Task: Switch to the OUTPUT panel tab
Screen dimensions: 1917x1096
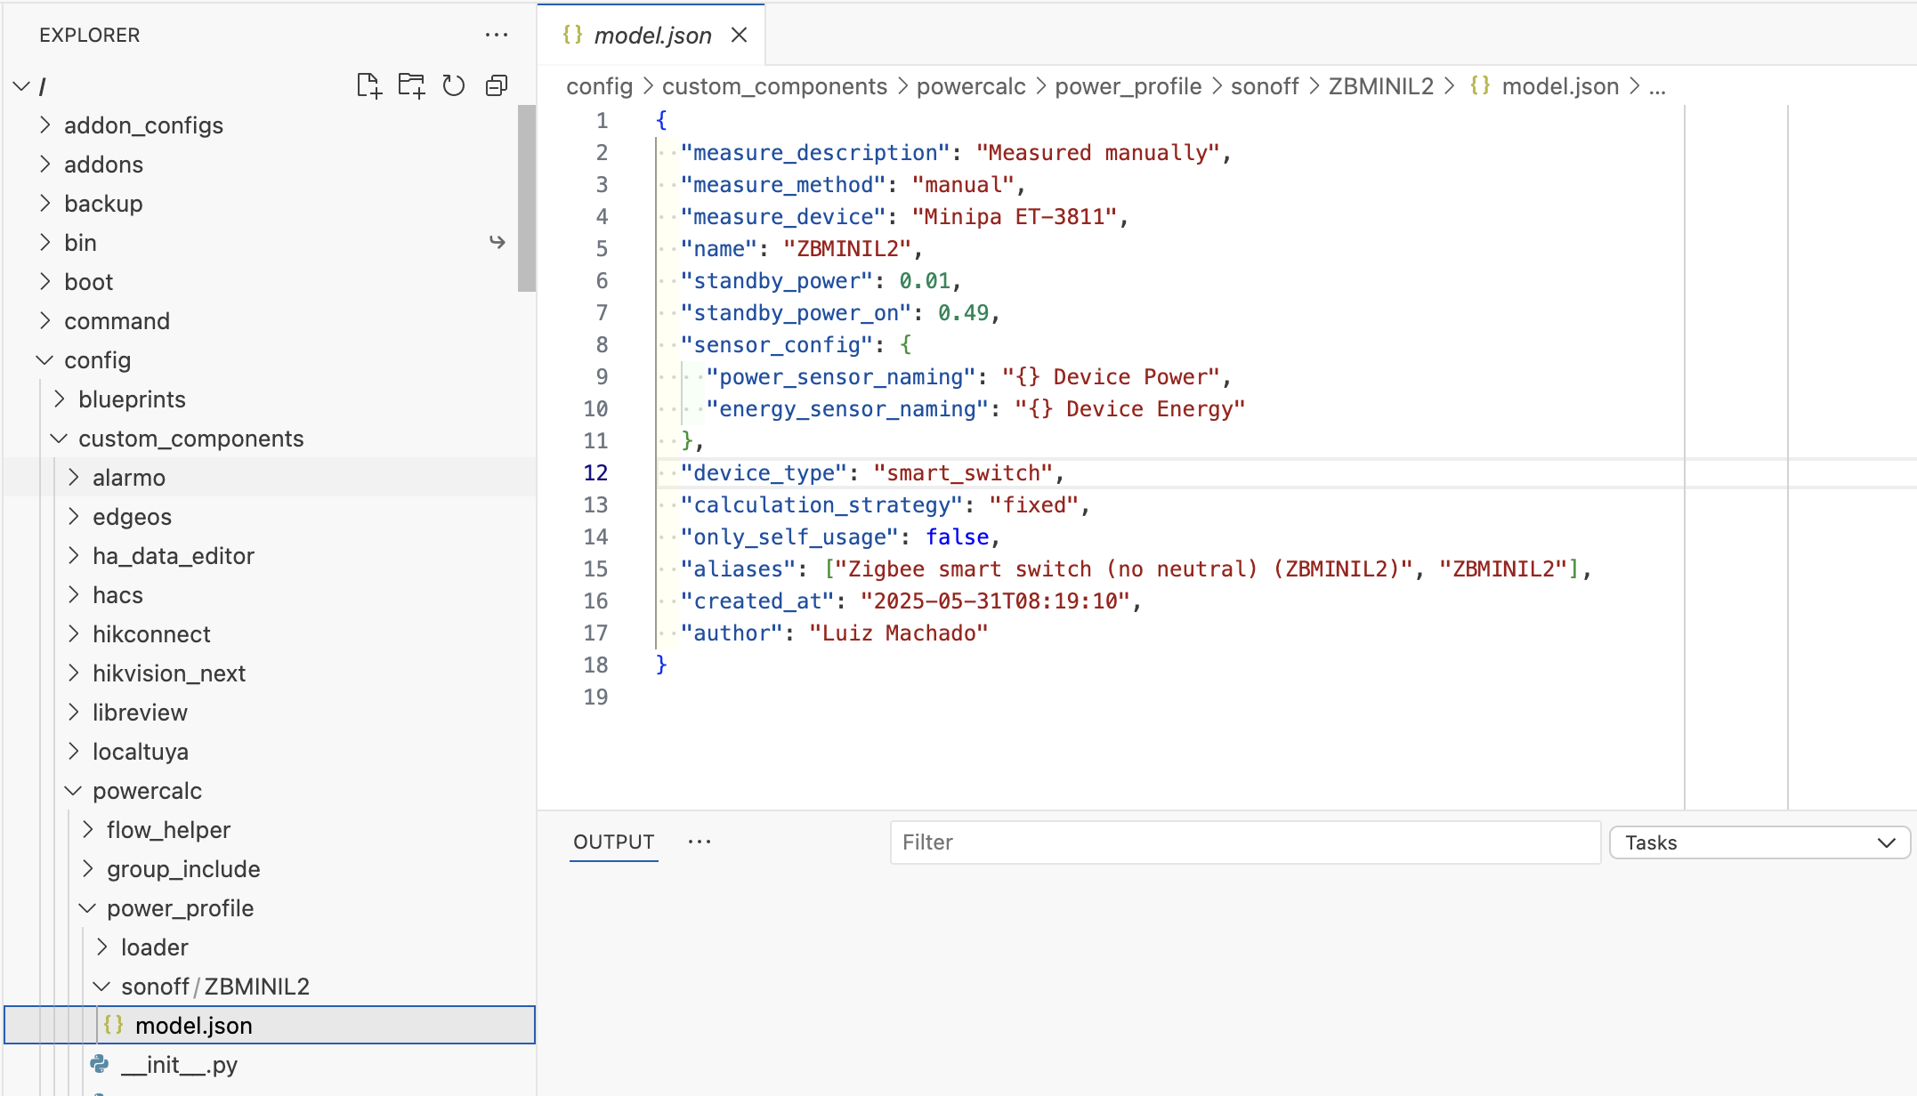Action: 613,842
